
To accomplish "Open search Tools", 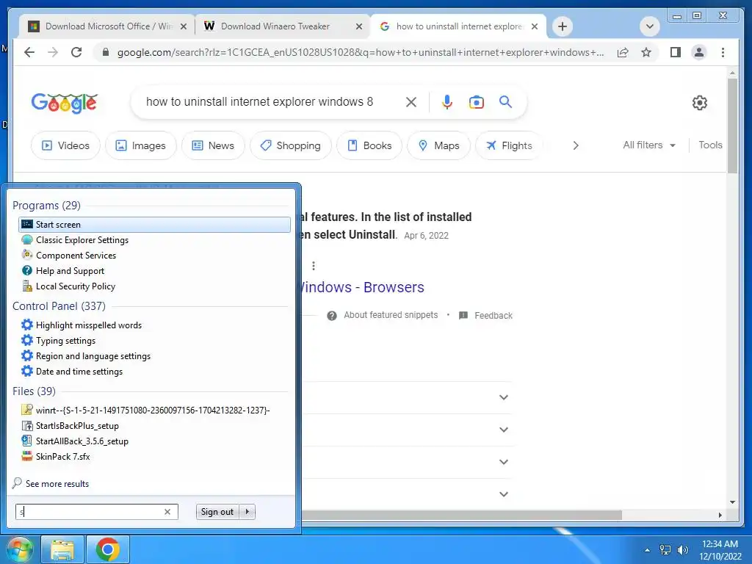I will [x=710, y=145].
